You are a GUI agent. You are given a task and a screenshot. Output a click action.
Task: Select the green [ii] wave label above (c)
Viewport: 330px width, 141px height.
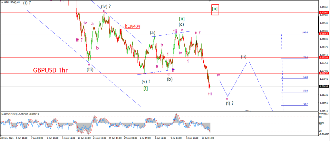tap(182, 19)
